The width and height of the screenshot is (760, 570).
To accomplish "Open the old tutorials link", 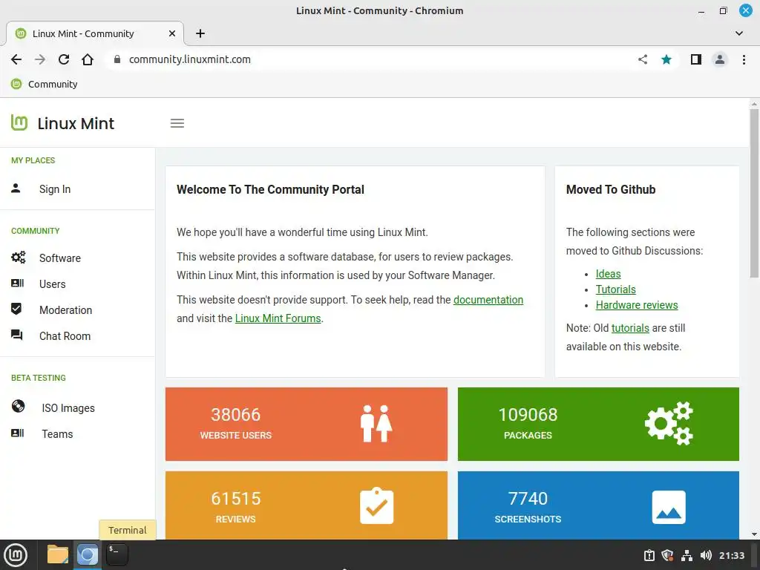I will (x=630, y=328).
